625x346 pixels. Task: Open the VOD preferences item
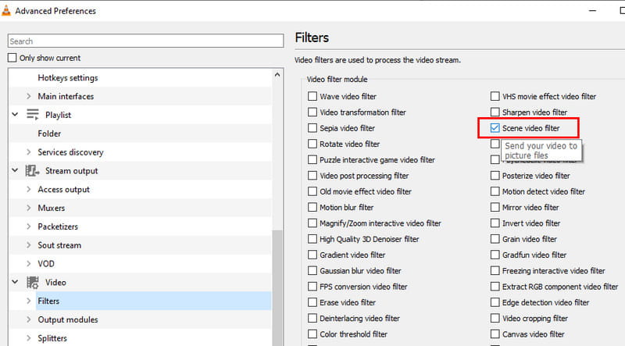pos(45,264)
